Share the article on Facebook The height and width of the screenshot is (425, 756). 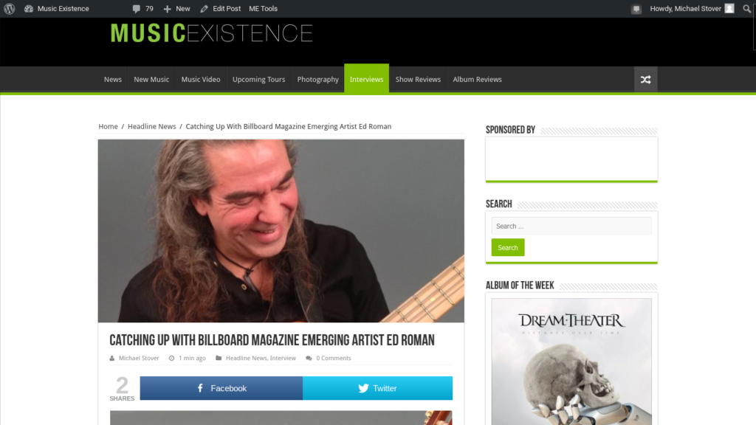coord(221,388)
